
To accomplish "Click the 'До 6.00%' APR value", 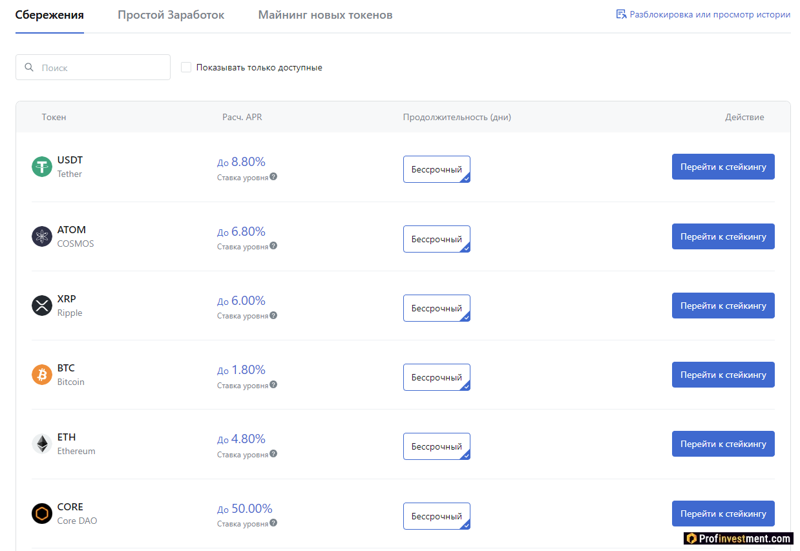I will pos(241,300).
